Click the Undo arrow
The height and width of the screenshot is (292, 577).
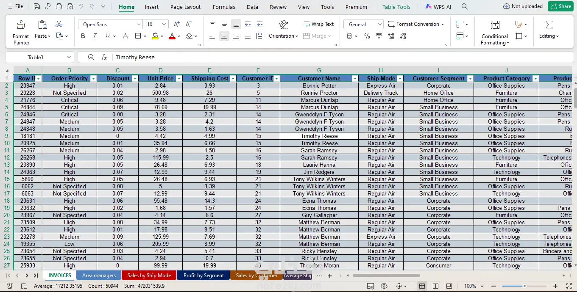[x=81, y=7]
